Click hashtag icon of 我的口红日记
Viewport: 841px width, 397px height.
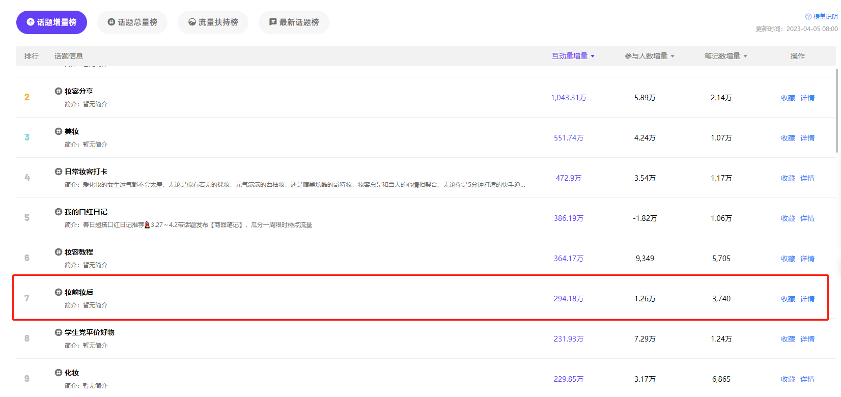point(59,212)
